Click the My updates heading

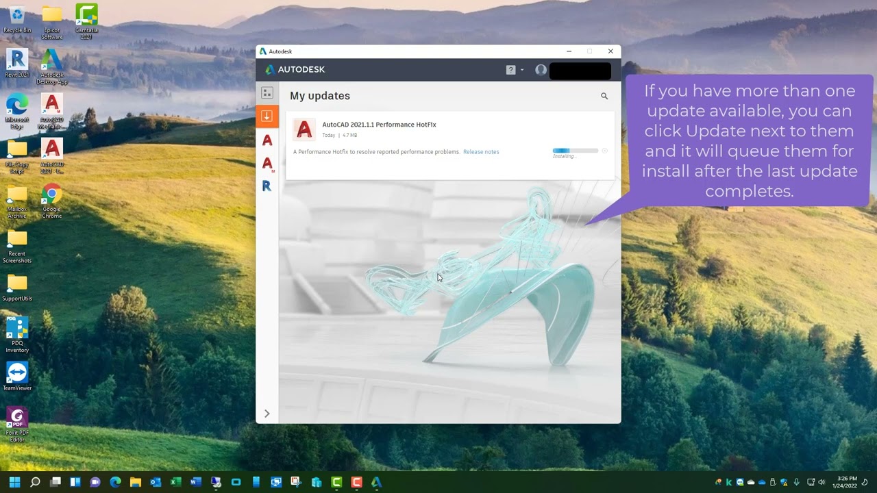(x=320, y=96)
